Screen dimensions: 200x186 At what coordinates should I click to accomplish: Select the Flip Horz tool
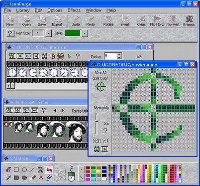(157, 21)
